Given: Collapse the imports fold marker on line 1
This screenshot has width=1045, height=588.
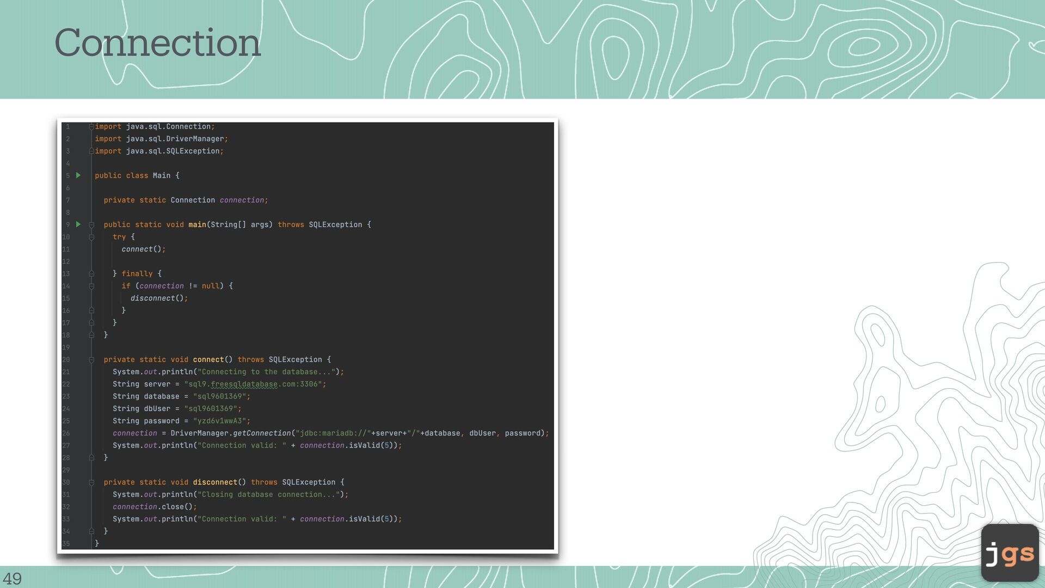Looking at the screenshot, I should (91, 127).
